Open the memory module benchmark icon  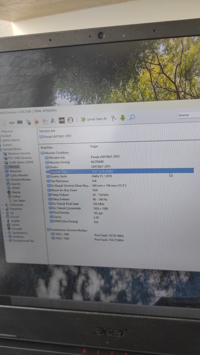(20, 123)
